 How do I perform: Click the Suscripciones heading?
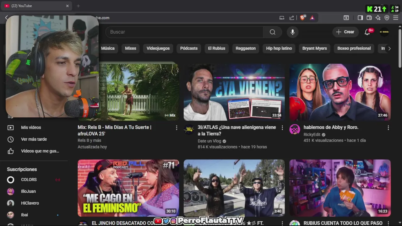point(22,169)
